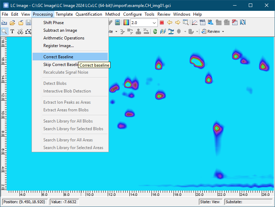Choose Arithmetic Operations menu item
The image size is (275, 207).
point(64,38)
